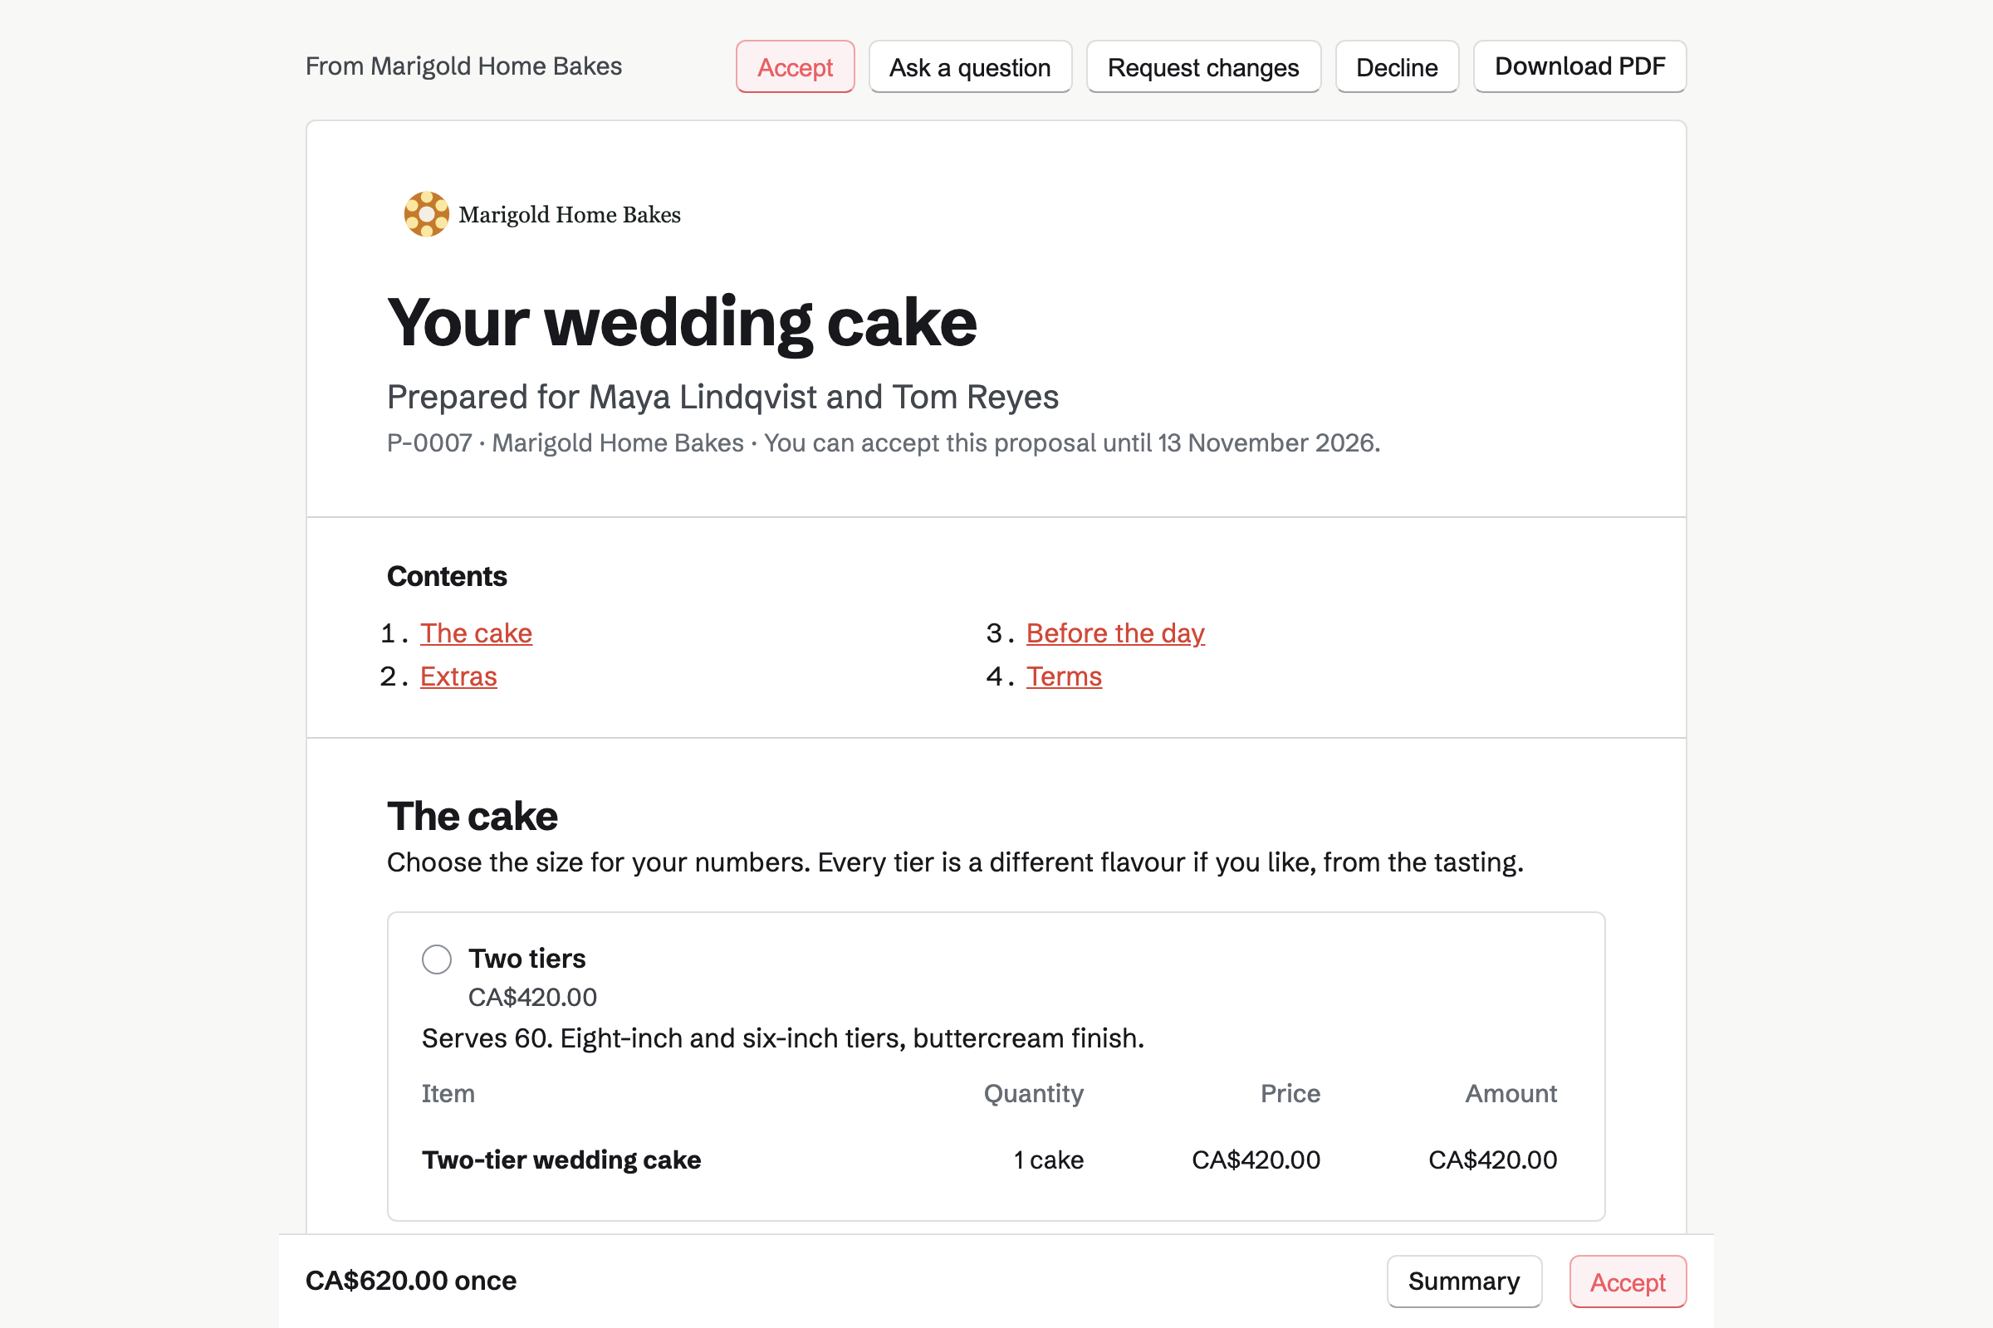Click the '1 cake' quantity cell
The width and height of the screenshot is (1993, 1328).
1049,1160
